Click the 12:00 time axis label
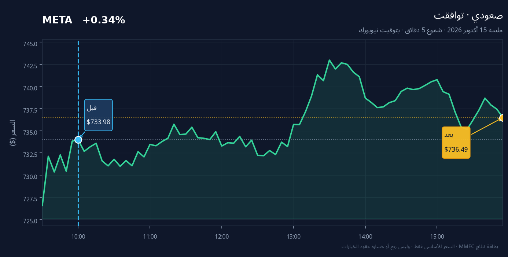 222,237
